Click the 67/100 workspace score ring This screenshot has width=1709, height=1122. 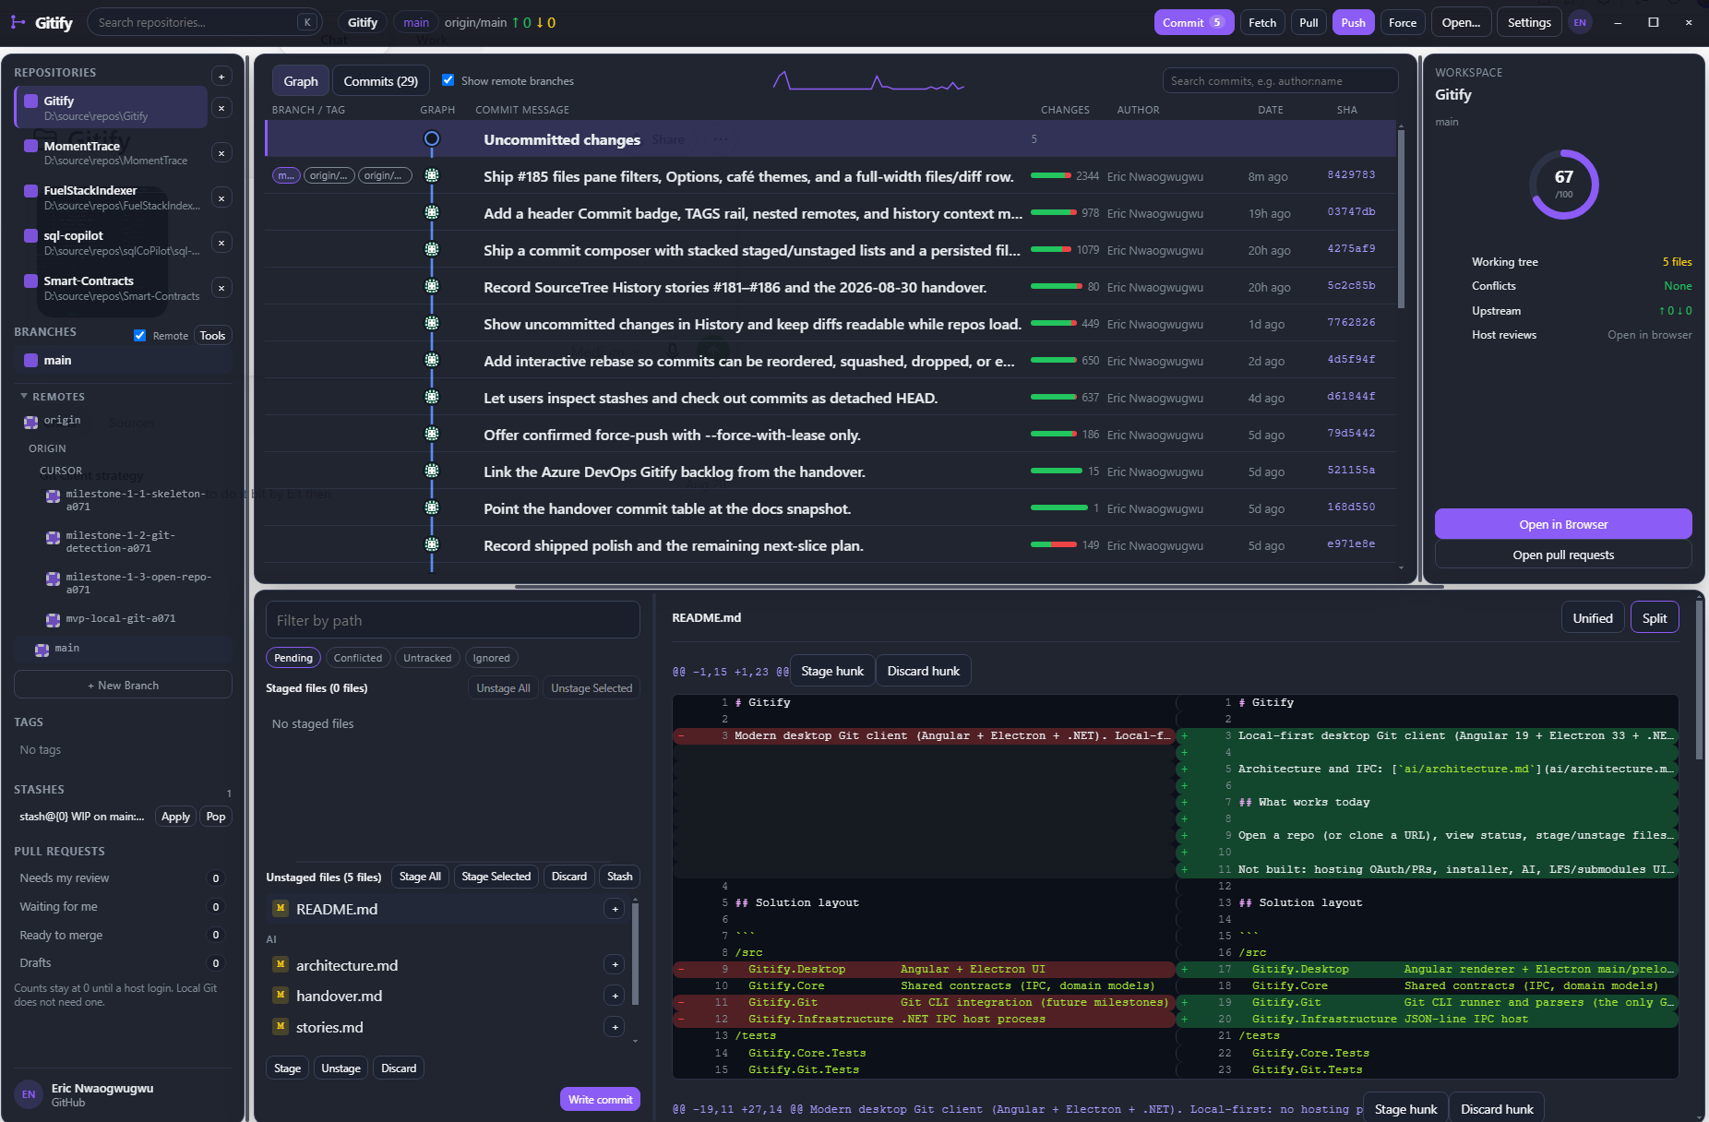click(1563, 184)
